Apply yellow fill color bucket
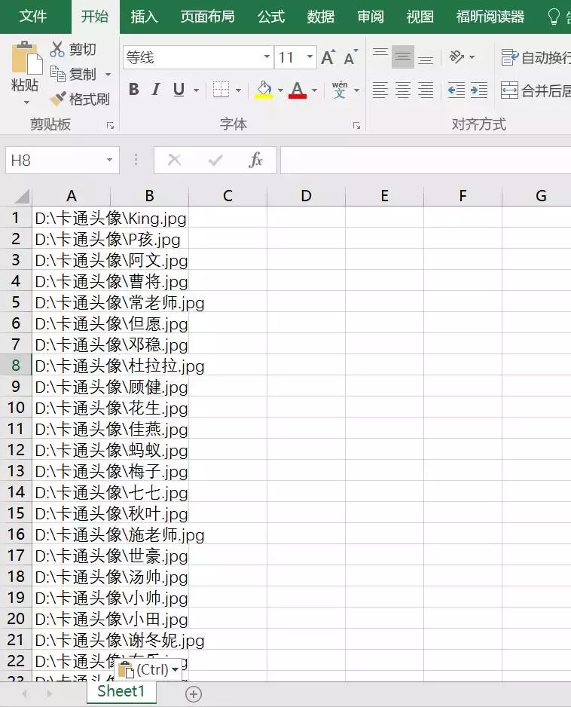 click(x=264, y=89)
